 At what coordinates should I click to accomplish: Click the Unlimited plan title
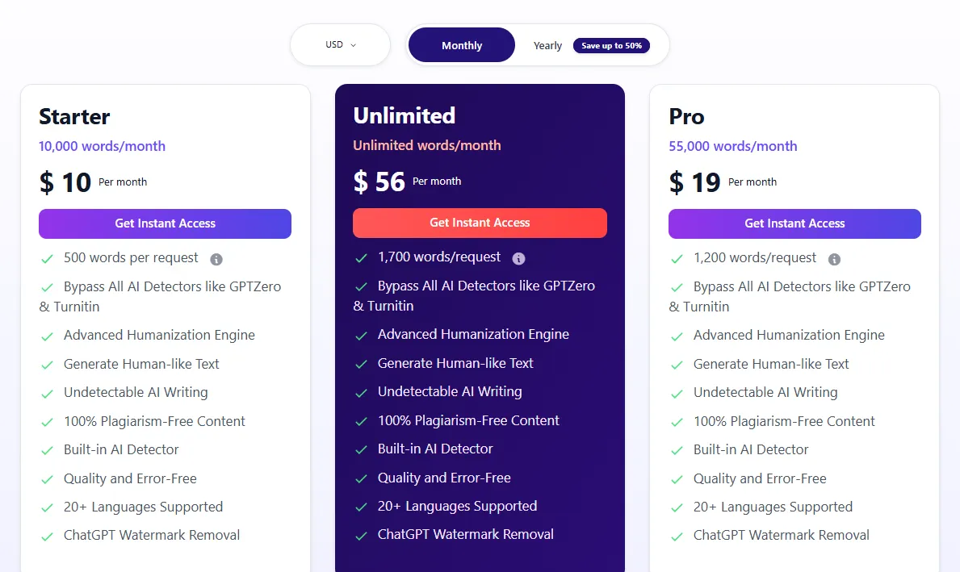pyautogui.click(x=404, y=115)
